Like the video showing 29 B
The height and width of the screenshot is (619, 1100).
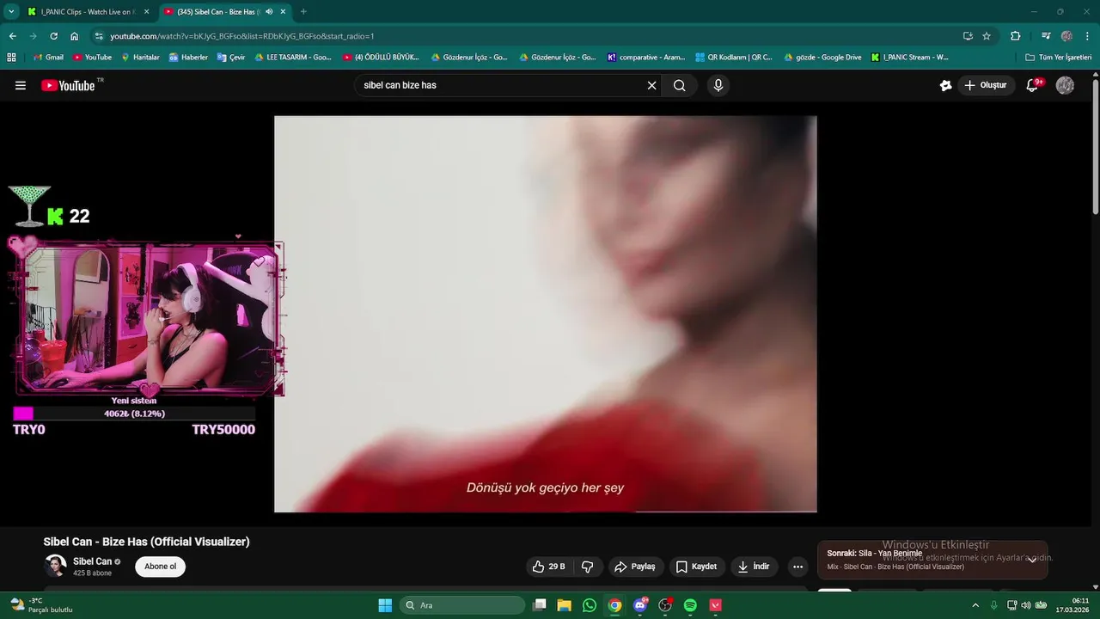click(548, 567)
